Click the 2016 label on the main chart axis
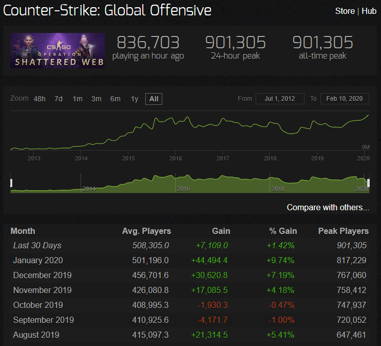 [176, 158]
